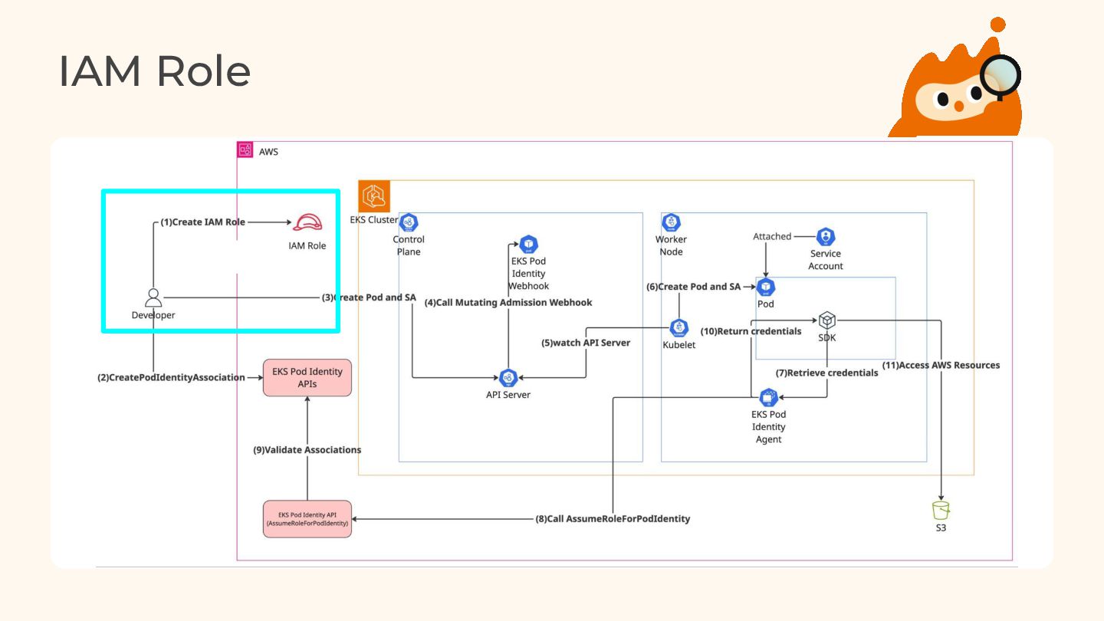This screenshot has height=621, width=1104.
Task: Click the AssumeRoleForPodIdentity API box
Action: click(x=307, y=519)
